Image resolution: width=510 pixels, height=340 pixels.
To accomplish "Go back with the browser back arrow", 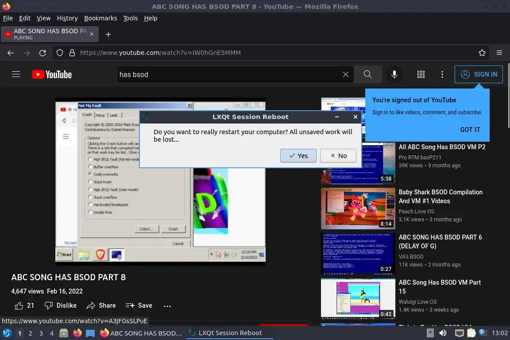I will pyautogui.click(x=11, y=53).
